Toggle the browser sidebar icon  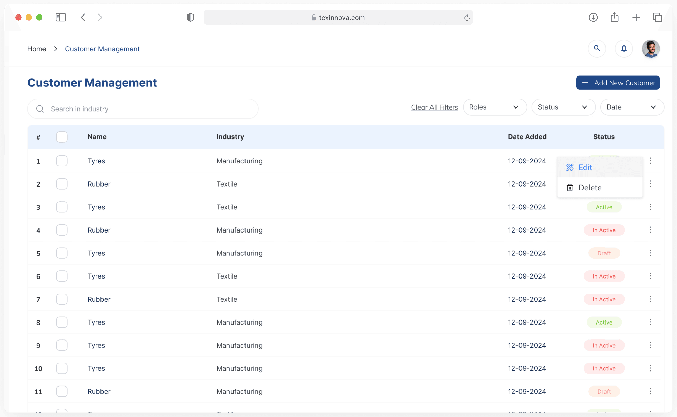coord(61,17)
